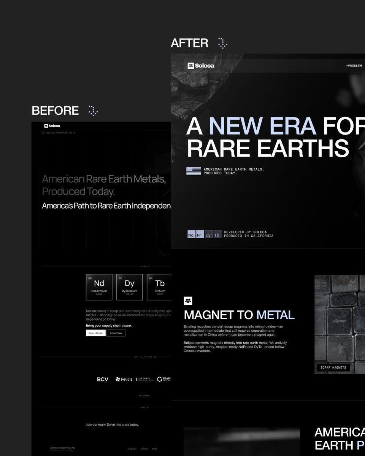Click the AFTER label
Viewport: 365px width, 456px height.
[x=189, y=43]
